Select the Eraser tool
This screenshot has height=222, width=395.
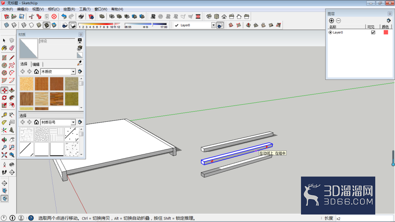pyautogui.click(x=11, y=48)
